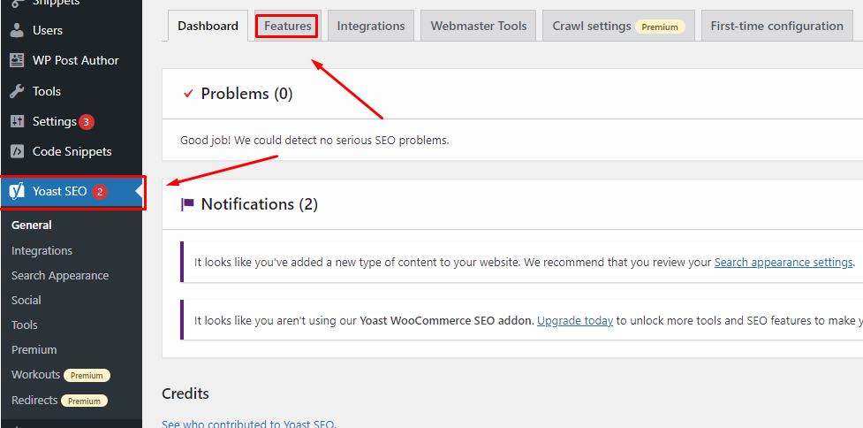Click the Yoast SEO notification badge 2
The image size is (863, 428).
[x=99, y=192]
